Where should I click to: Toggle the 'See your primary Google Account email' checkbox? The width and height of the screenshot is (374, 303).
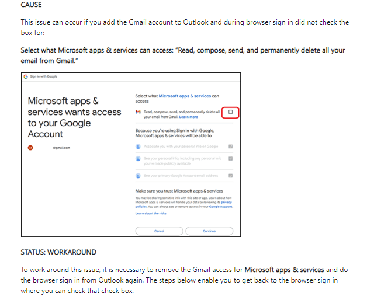pyautogui.click(x=230, y=176)
